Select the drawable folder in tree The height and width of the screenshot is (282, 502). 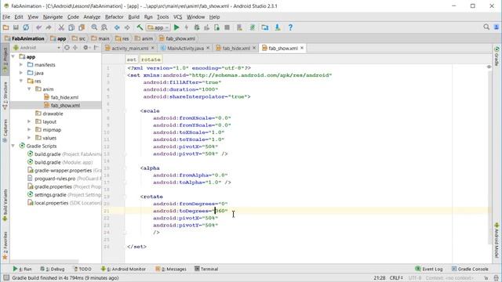tap(49, 114)
